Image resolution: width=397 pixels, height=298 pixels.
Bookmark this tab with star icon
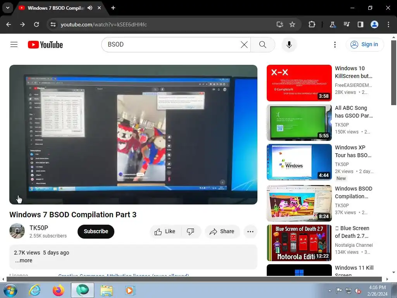tap(292, 24)
